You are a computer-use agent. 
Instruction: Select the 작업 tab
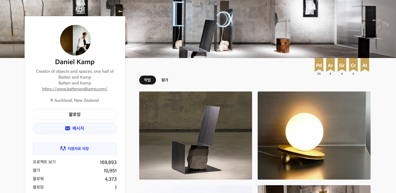(x=148, y=80)
